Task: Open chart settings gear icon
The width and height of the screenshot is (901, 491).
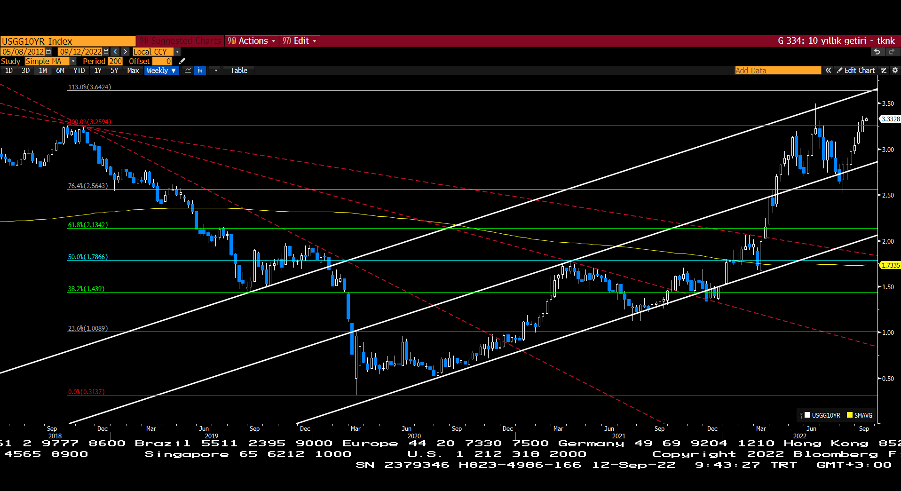Action: point(895,71)
